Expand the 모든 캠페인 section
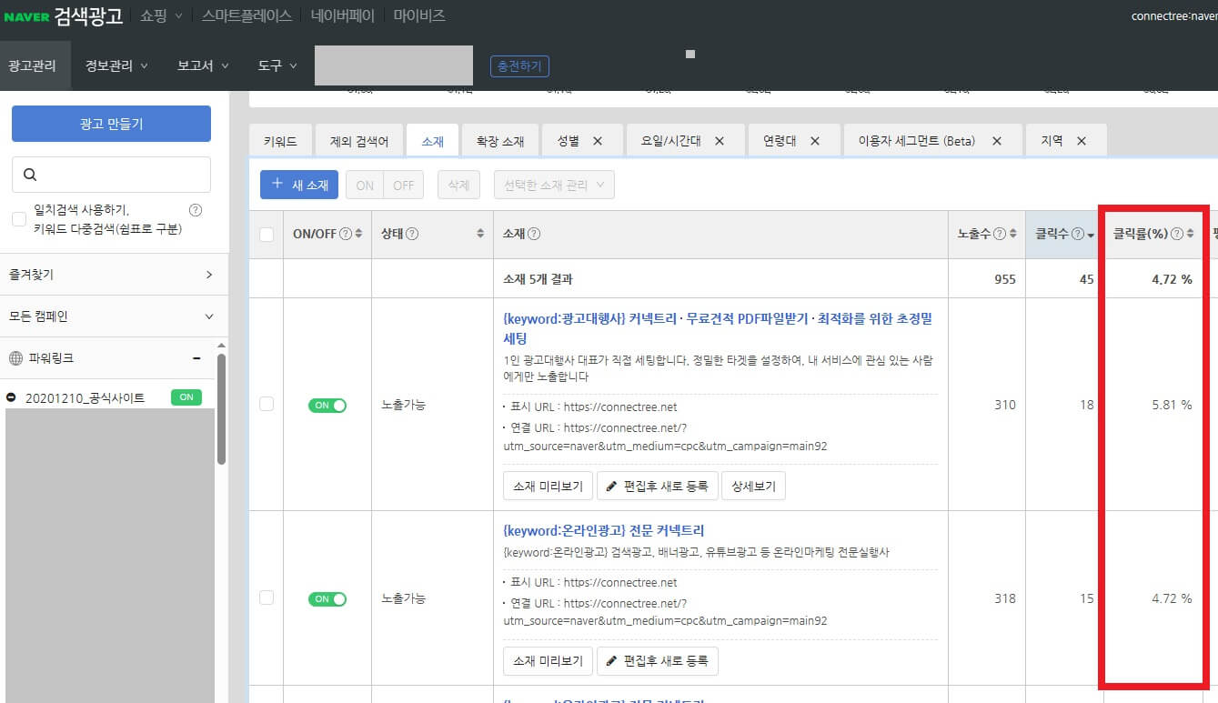This screenshot has width=1218, height=703. [x=114, y=316]
